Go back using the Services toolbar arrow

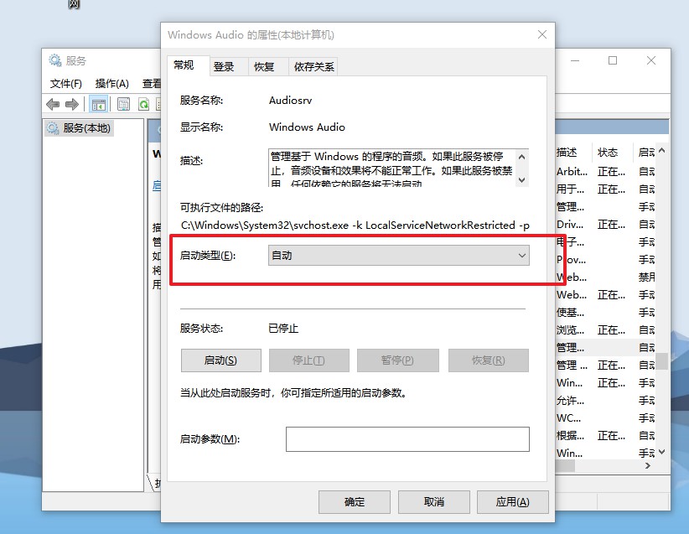(53, 104)
